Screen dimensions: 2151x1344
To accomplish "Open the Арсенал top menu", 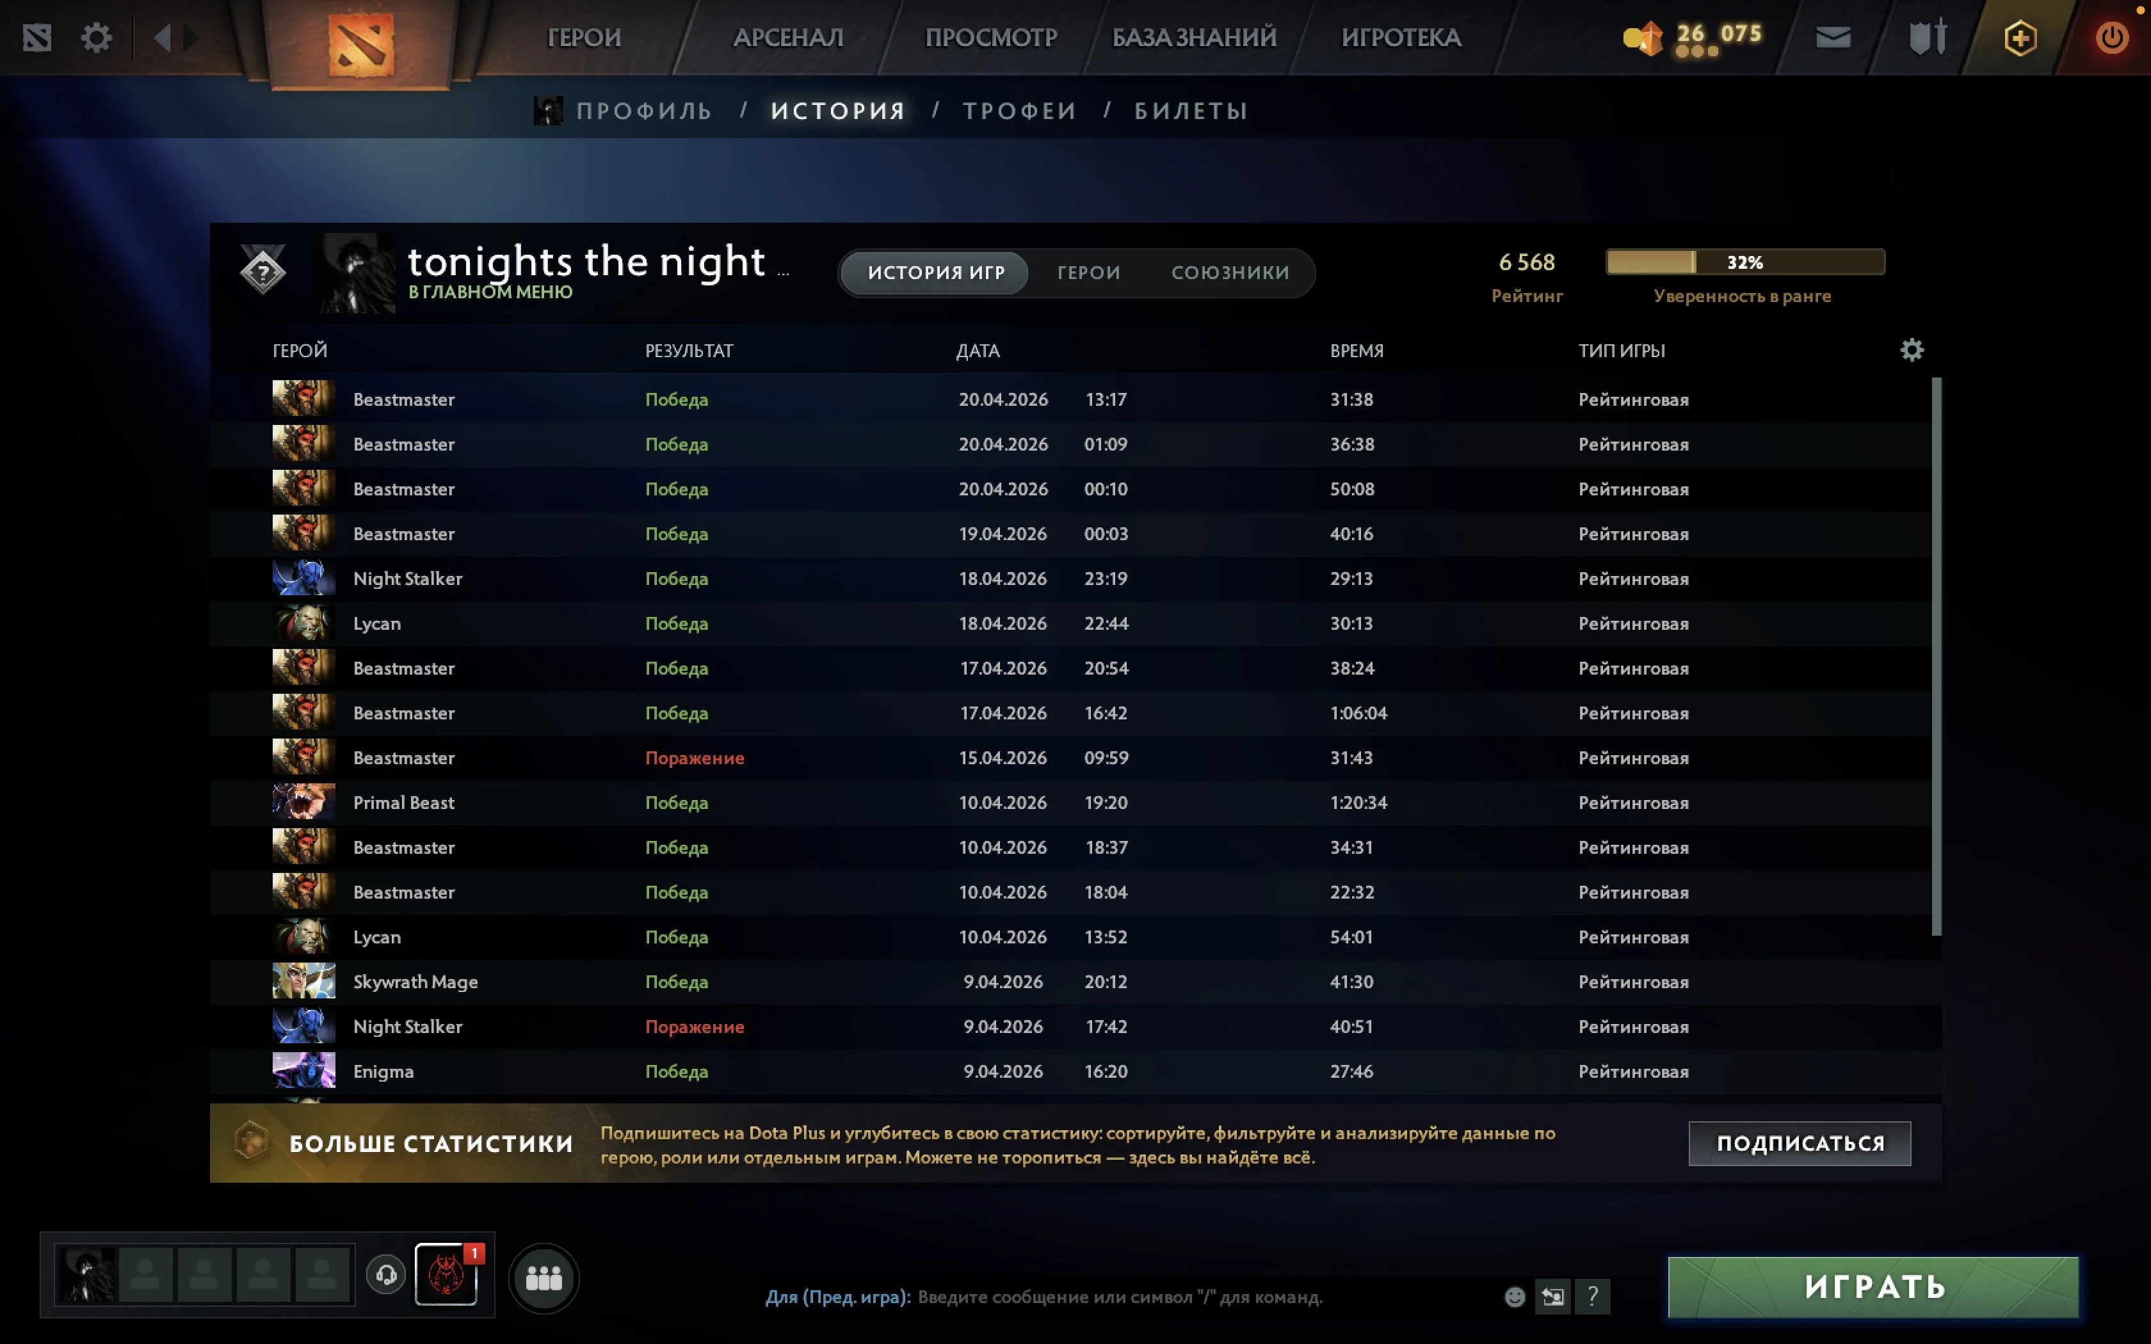I will click(787, 37).
